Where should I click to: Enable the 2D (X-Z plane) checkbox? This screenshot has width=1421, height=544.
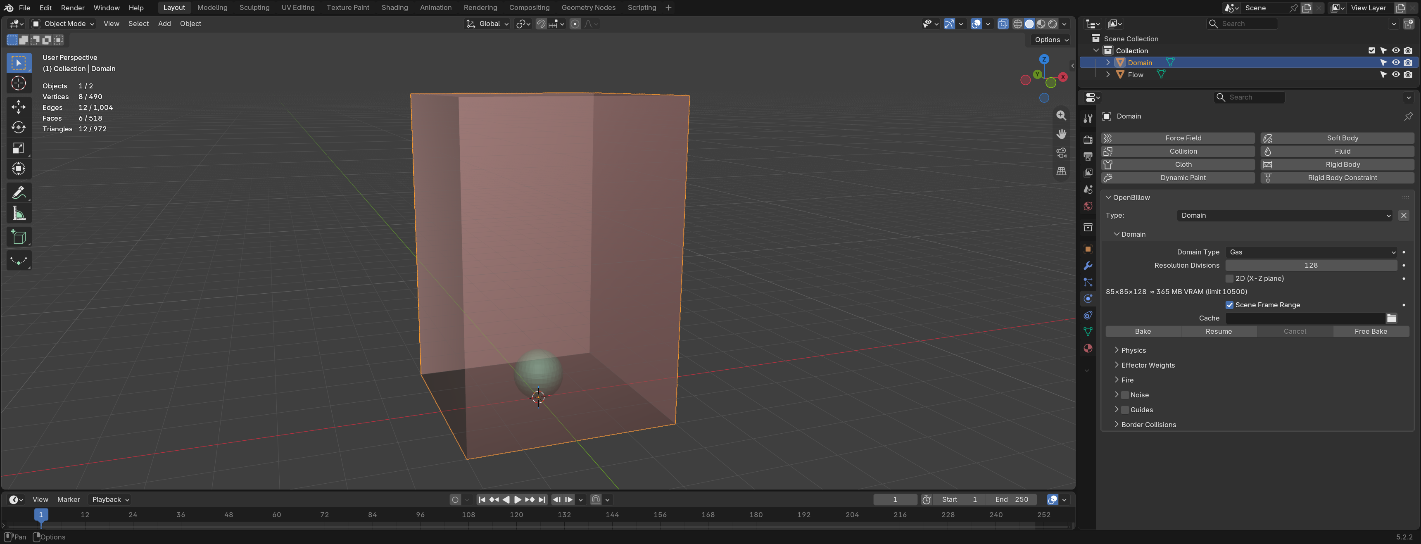point(1230,279)
